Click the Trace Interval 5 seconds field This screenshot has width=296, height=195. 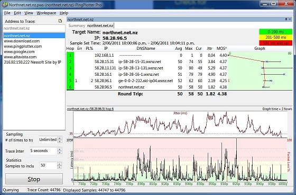tap(43, 151)
